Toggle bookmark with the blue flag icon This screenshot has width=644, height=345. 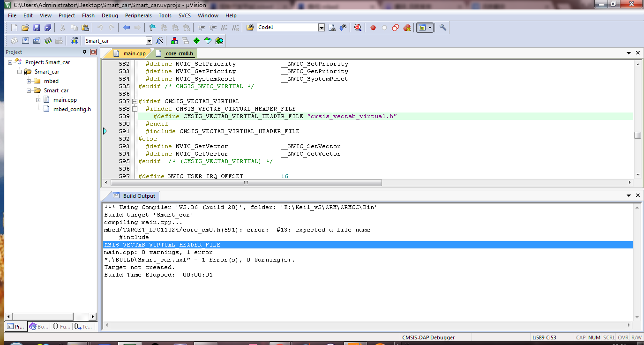pyautogui.click(x=152, y=28)
